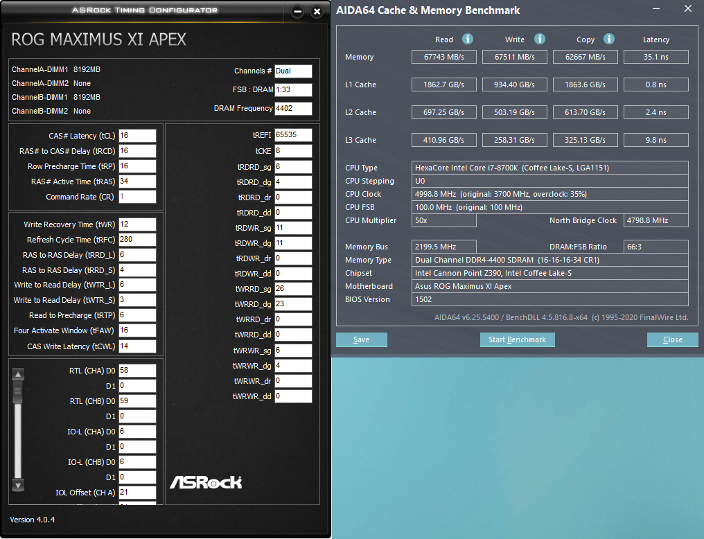Click the Write Recovery Time (tWR) field
Image resolution: width=704 pixels, height=539 pixels.
pos(137,224)
